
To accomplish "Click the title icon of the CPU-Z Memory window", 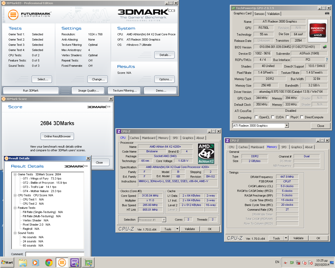I will [227, 141].
